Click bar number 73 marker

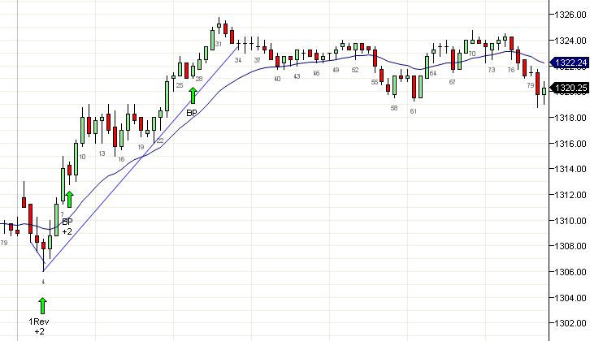[491, 71]
